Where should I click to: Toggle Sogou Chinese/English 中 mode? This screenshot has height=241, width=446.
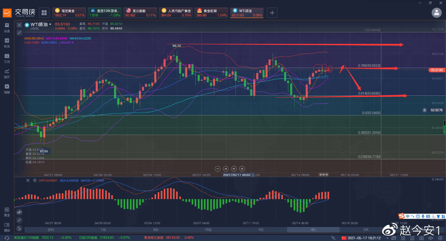(408, 216)
